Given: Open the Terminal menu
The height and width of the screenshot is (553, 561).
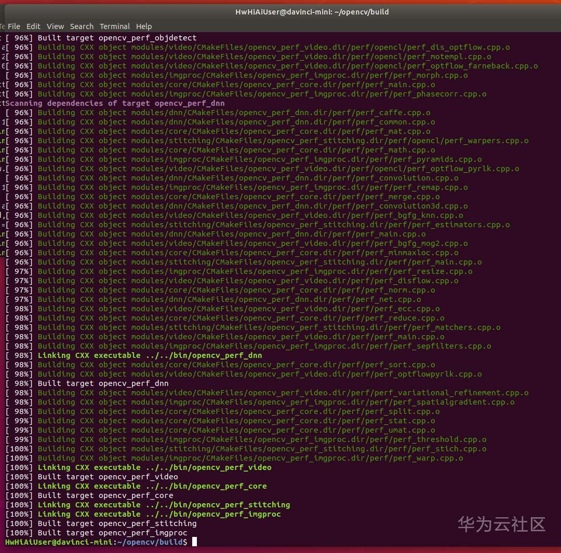Looking at the screenshot, I should coord(114,26).
